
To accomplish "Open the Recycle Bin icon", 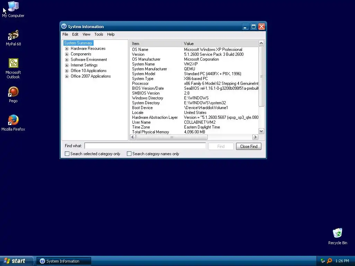I will point(337,236).
